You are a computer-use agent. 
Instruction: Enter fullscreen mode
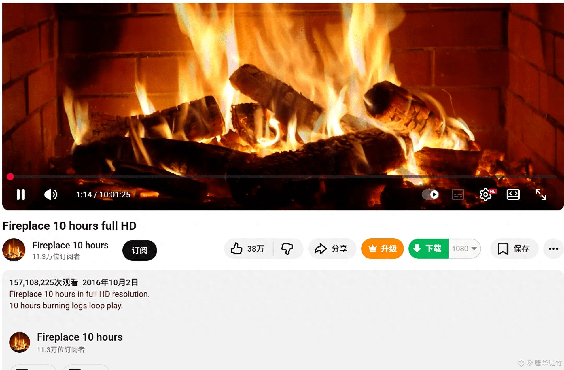pos(541,195)
